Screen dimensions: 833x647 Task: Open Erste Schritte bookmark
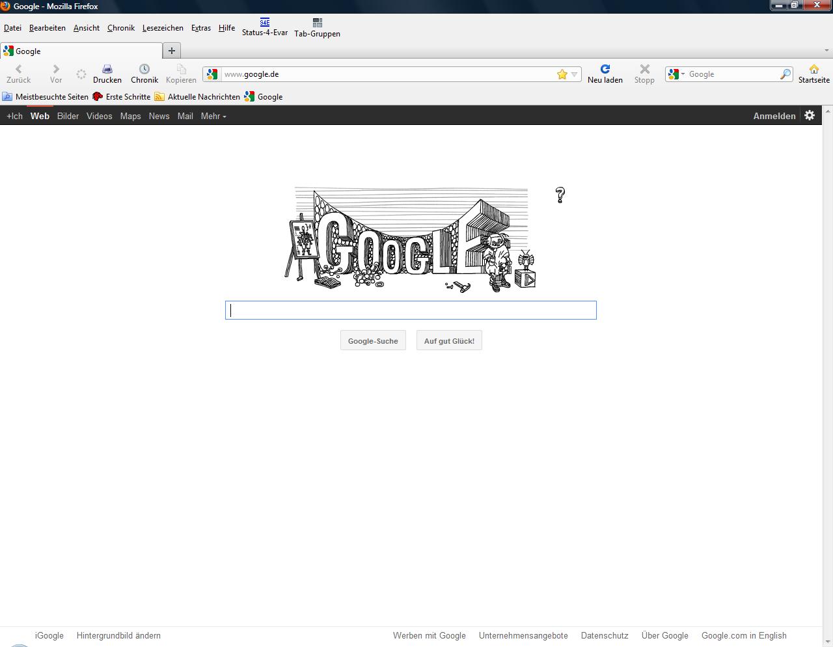pos(122,96)
